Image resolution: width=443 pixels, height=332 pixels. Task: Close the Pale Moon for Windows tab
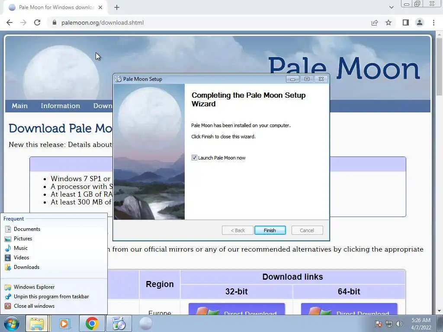pos(100,7)
